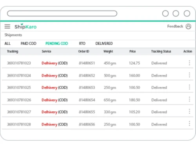
Task: Open action menu for tracking 369310781023
Action: point(189,63)
